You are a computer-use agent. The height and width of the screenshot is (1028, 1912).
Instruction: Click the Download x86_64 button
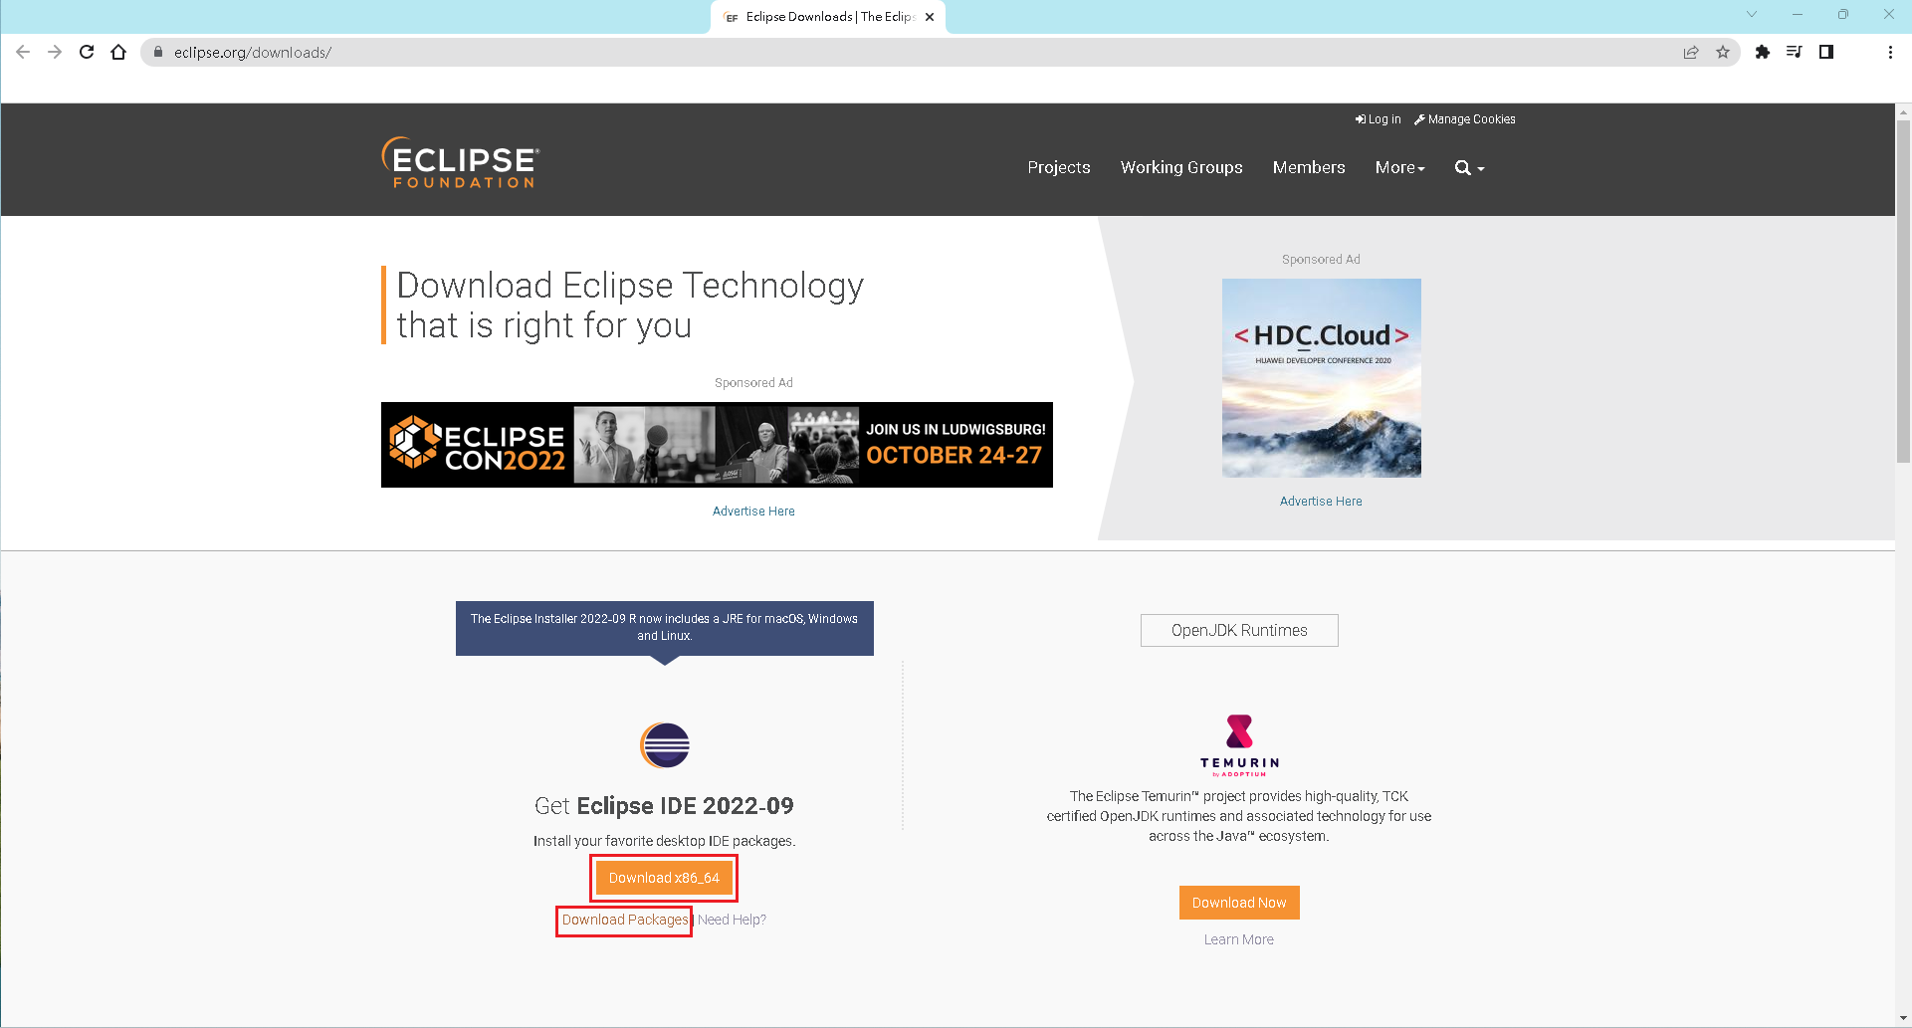664,878
